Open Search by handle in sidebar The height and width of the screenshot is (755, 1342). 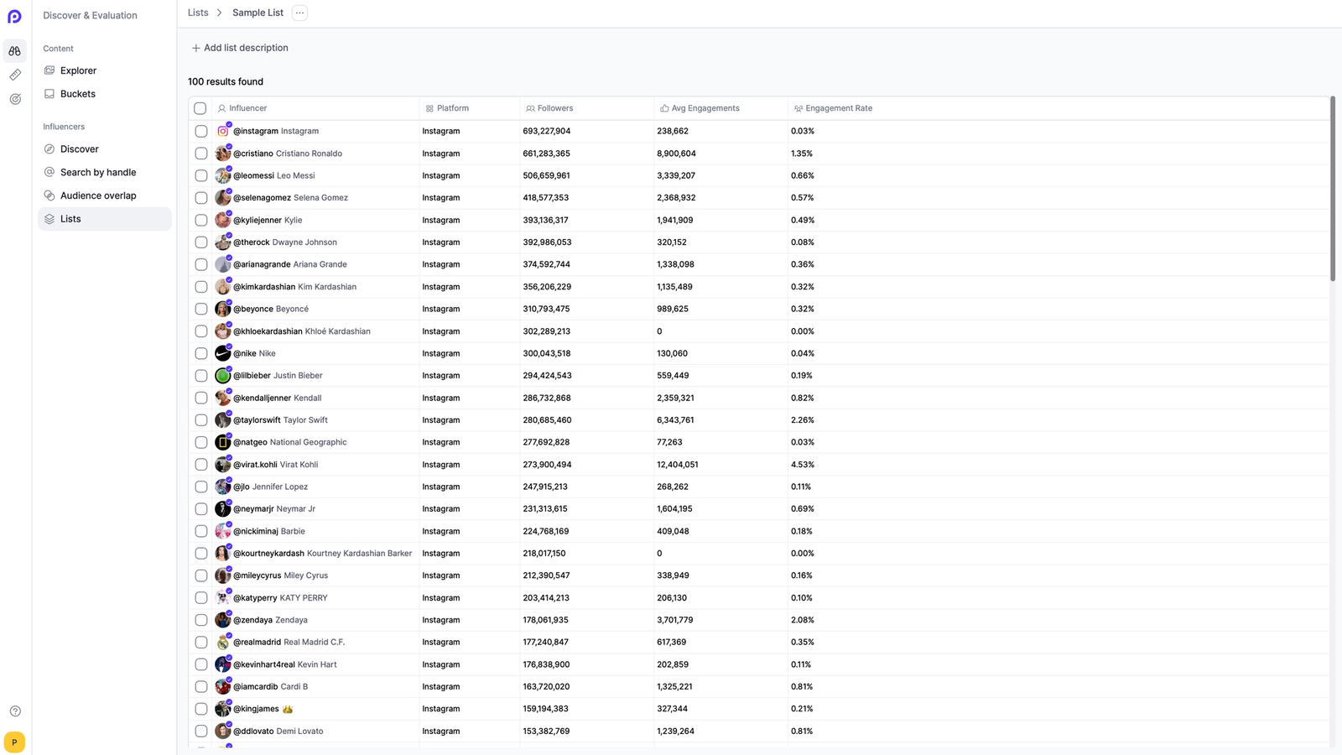(x=98, y=172)
